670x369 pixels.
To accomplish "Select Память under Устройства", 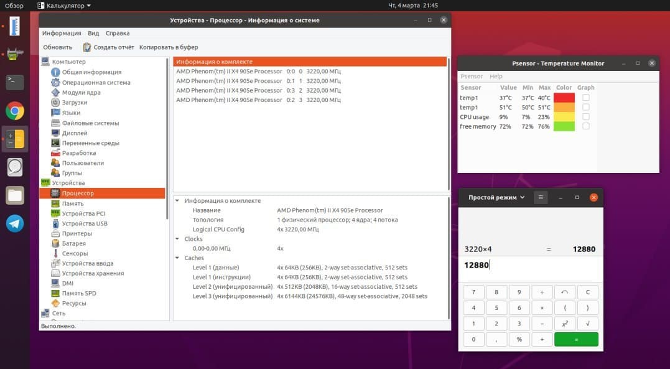I will point(73,203).
